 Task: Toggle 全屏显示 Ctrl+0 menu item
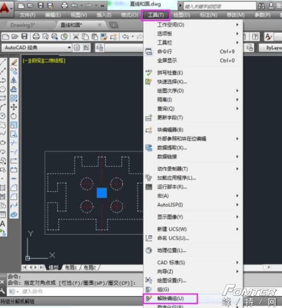click(x=193, y=60)
